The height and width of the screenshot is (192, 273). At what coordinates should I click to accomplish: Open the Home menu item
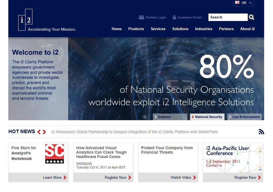coord(117,29)
